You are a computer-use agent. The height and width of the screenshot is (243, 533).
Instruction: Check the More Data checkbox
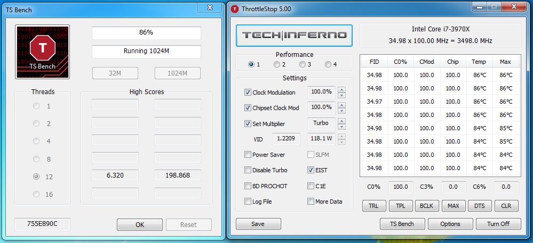(x=311, y=202)
